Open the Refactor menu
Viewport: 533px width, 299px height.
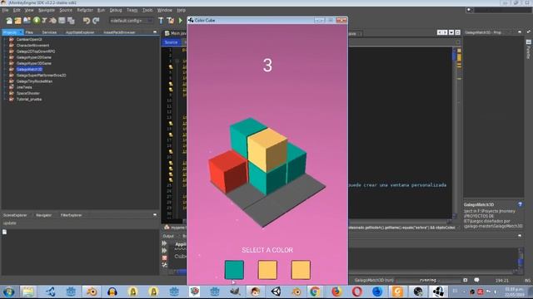click(85, 10)
